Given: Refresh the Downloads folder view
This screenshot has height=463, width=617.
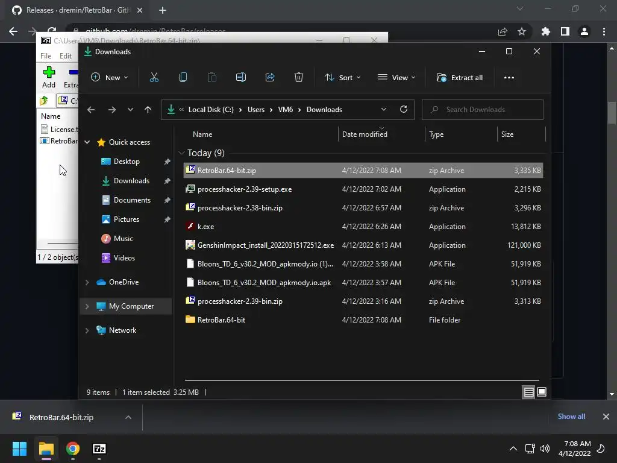Looking at the screenshot, I should 403,110.
